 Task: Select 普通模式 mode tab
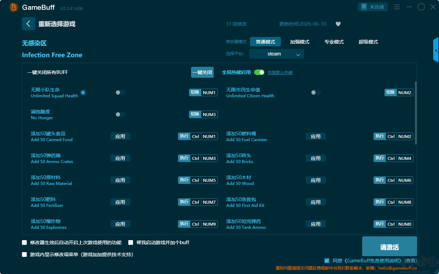click(x=265, y=42)
